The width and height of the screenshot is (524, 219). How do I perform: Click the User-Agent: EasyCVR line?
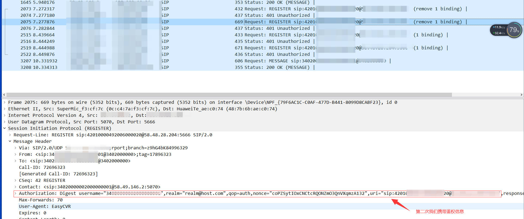pos(45,207)
